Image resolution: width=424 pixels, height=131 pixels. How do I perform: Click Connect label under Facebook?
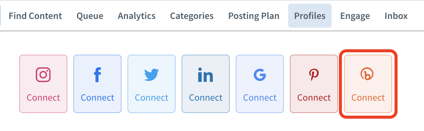point(97,98)
